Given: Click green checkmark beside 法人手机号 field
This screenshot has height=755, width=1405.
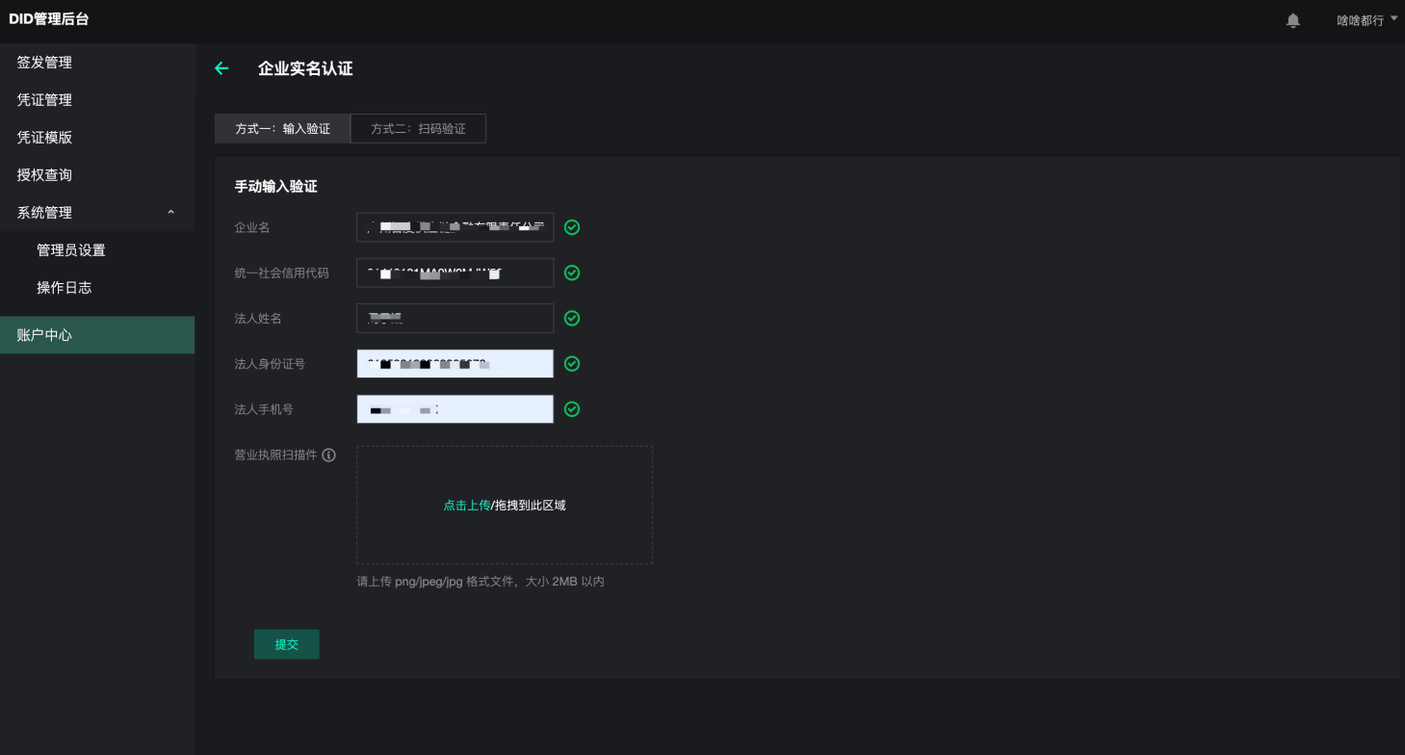Looking at the screenshot, I should (572, 409).
